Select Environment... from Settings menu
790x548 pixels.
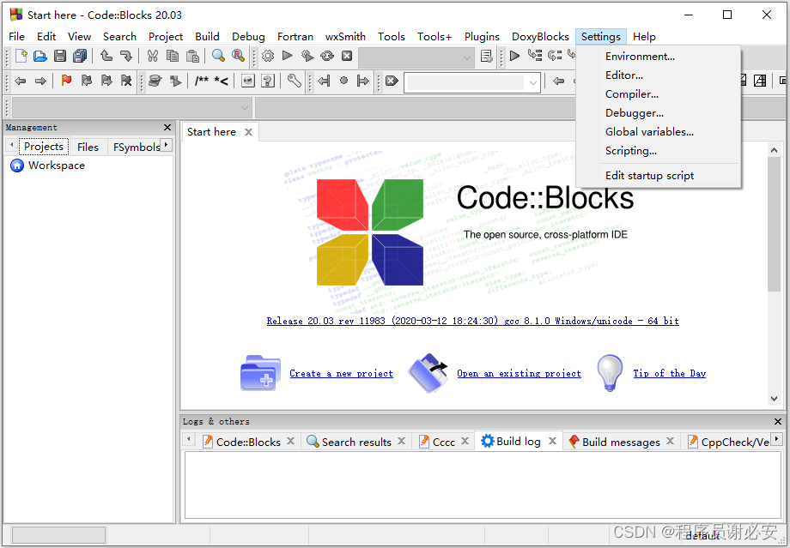point(640,57)
